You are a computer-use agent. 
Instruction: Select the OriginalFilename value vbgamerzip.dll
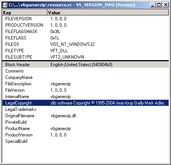tap(63, 116)
